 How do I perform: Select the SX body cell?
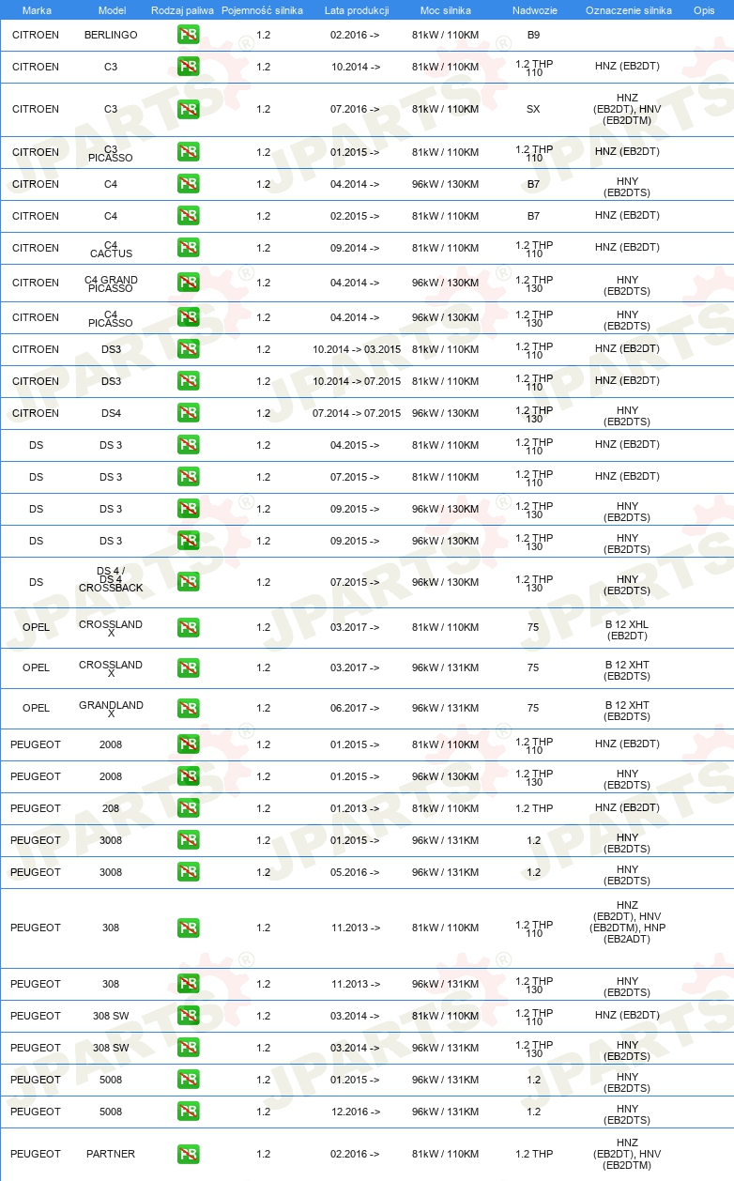tap(533, 109)
